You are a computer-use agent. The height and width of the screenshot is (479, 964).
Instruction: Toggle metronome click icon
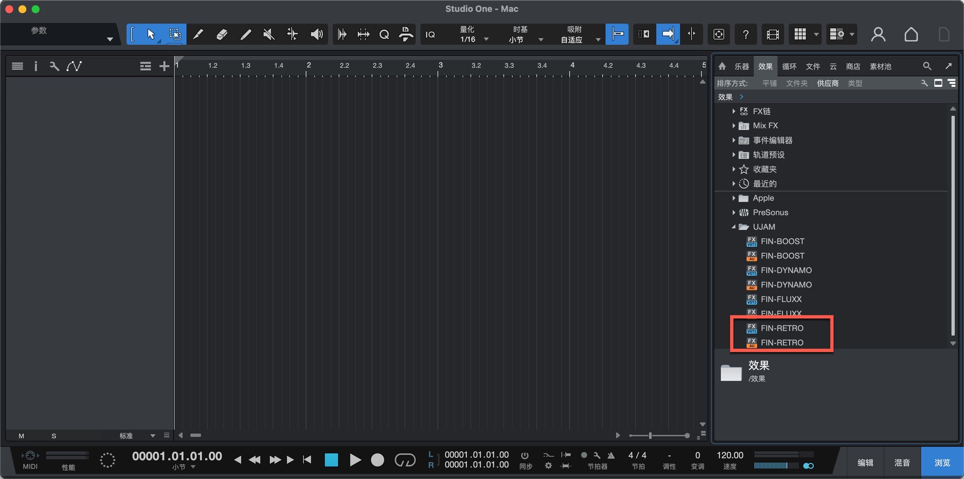tap(611, 455)
